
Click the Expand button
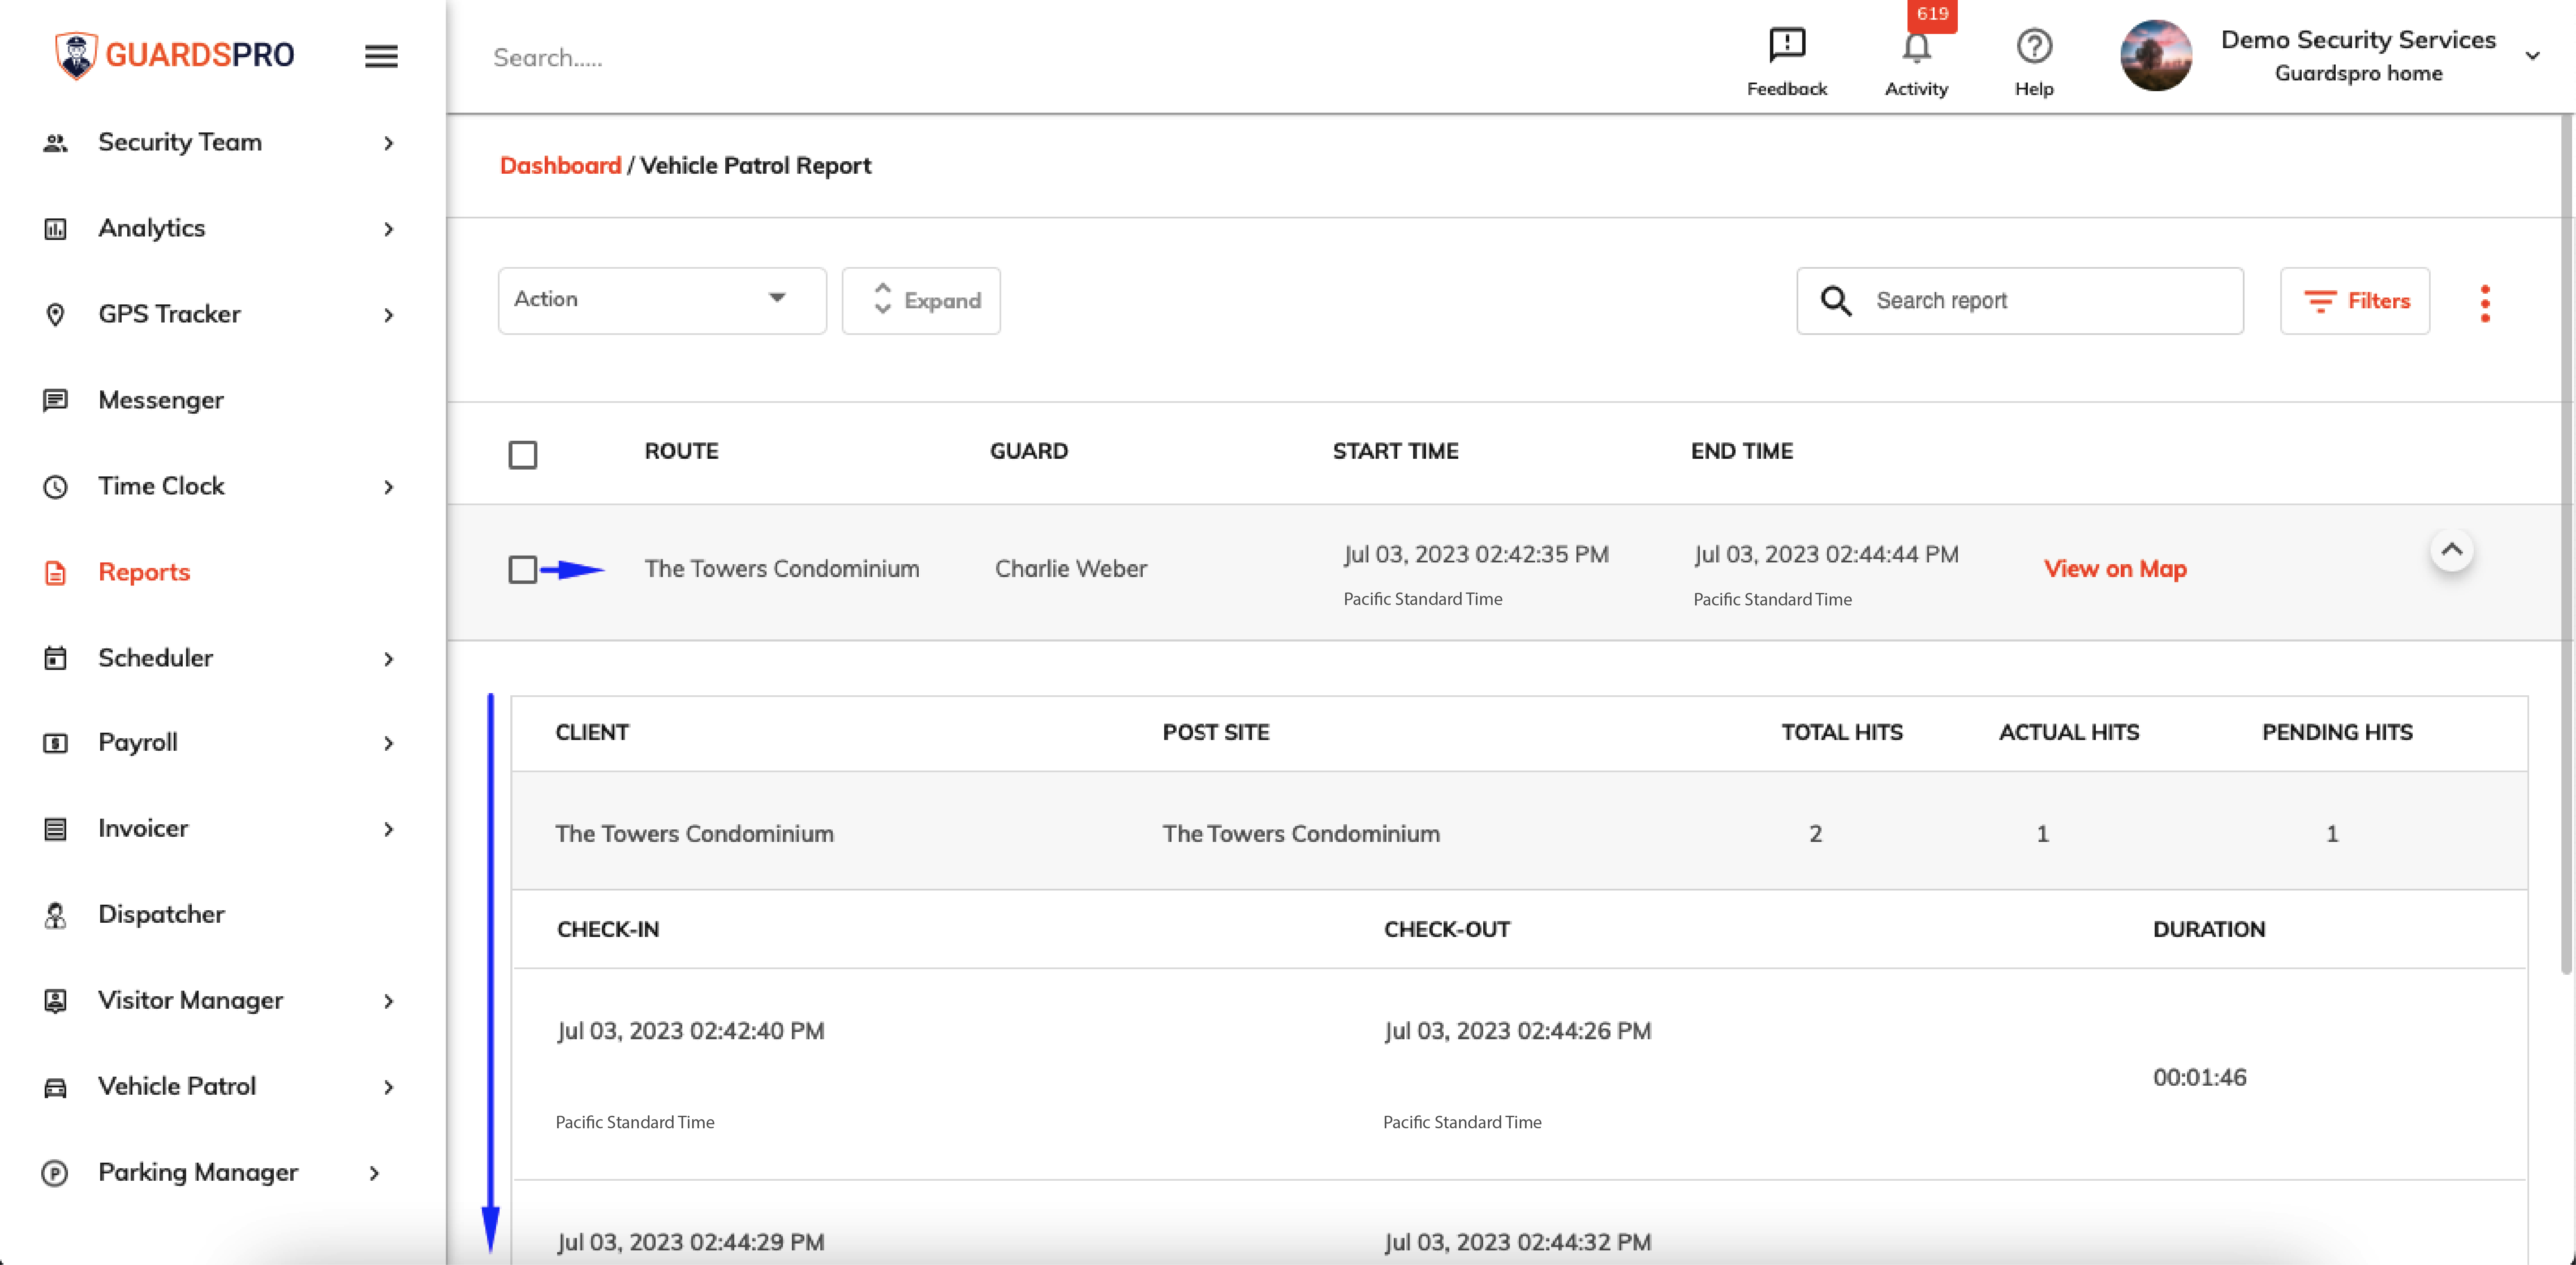click(921, 300)
